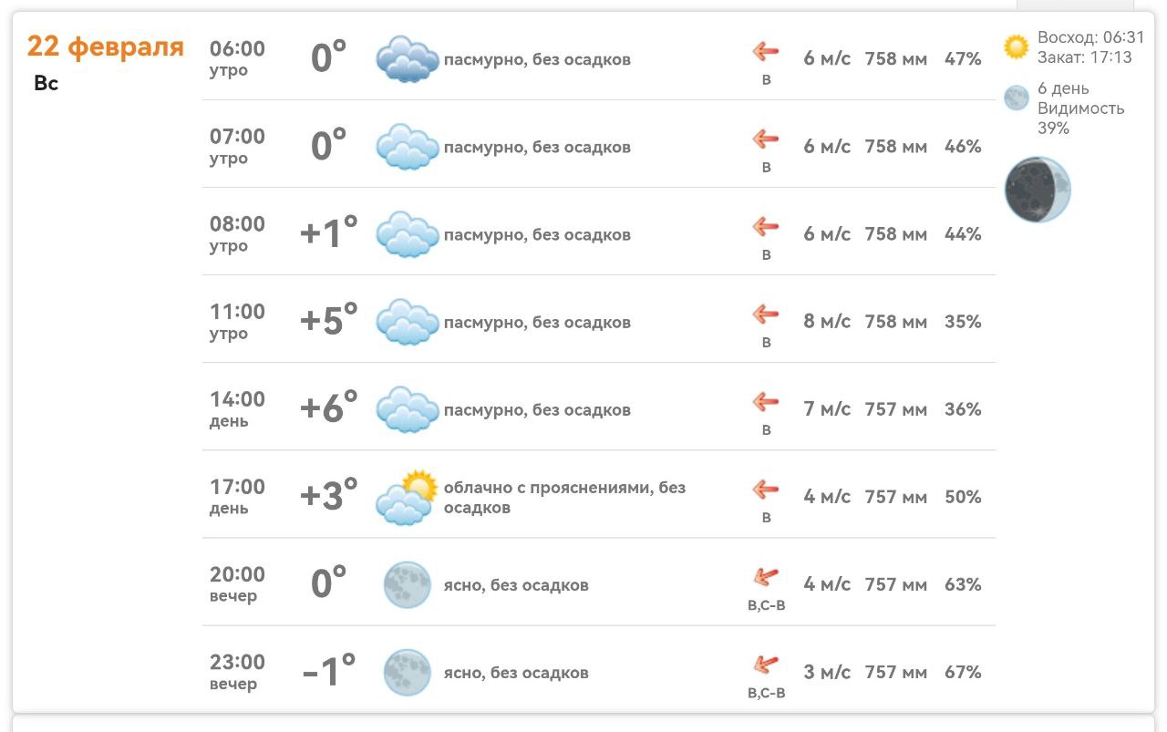This screenshot has height=732, width=1167.
Task: Click the '8 м/с' wind speed value
Action: [x=827, y=322]
